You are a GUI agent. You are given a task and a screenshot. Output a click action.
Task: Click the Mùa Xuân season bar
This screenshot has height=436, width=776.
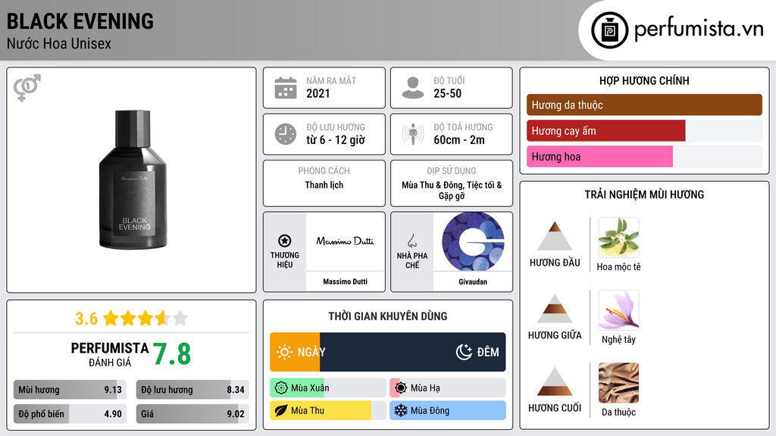click(328, 388)
